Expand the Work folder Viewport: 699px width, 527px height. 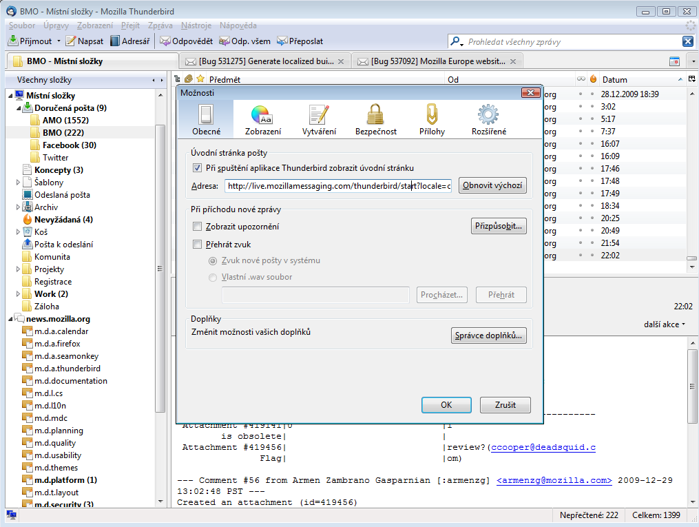pyautogui.click(x=18, y=294)
